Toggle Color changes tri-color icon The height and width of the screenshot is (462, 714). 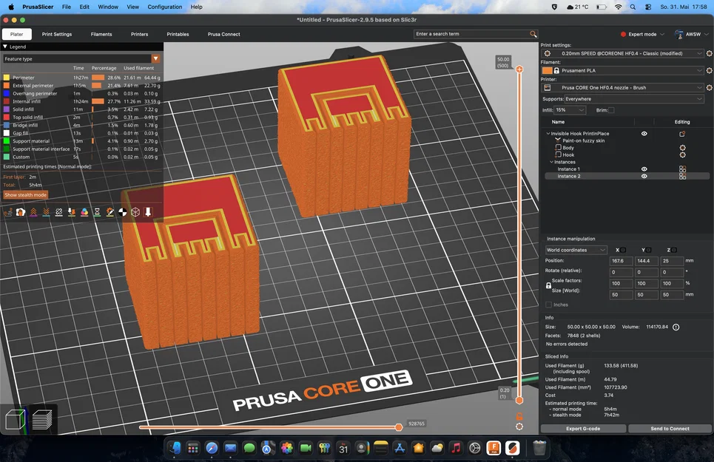(84, 212)
